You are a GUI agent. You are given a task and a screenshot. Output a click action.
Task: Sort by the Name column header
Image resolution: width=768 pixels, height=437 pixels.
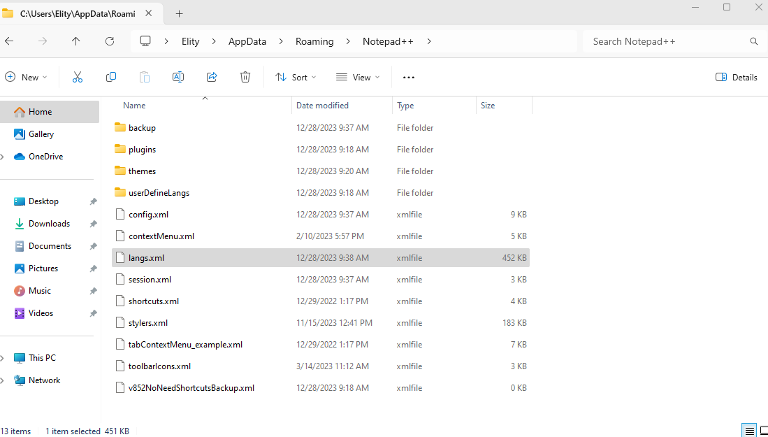click(x=134, y=106)
